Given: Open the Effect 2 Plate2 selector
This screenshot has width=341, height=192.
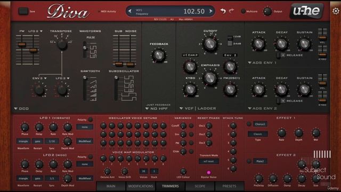Looking at the screenshot, I should tap(260, 161).
